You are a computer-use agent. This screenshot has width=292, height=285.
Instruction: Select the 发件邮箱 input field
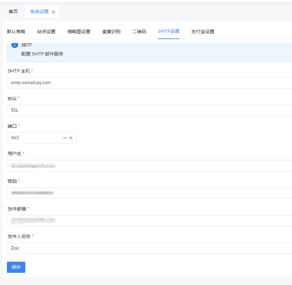[x=148, y=221]
